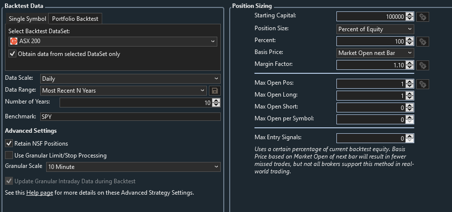The width and height of the screenshot is (452, 212).
Task: Enable Use Granular Limit/Stop Processing
Action: pos(9,156)
